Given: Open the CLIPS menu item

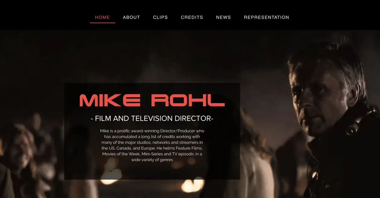Looking at the screenshot, I should coord(160,18).
